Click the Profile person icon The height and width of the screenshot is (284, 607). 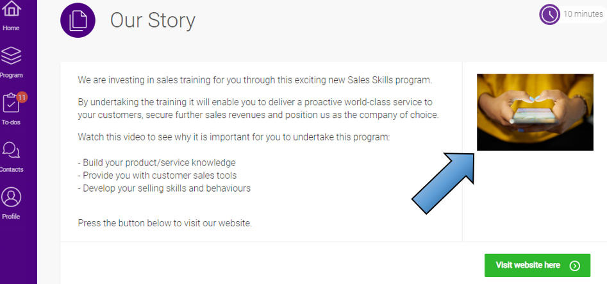point(11,197)
